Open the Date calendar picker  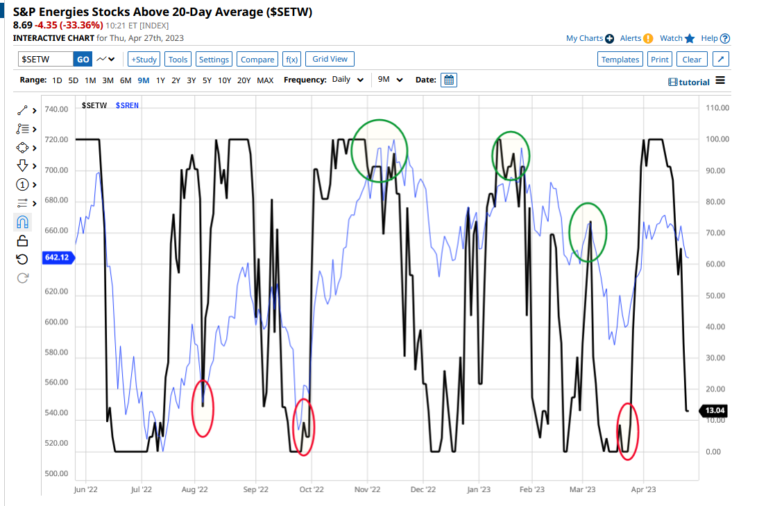pos(449,80)
